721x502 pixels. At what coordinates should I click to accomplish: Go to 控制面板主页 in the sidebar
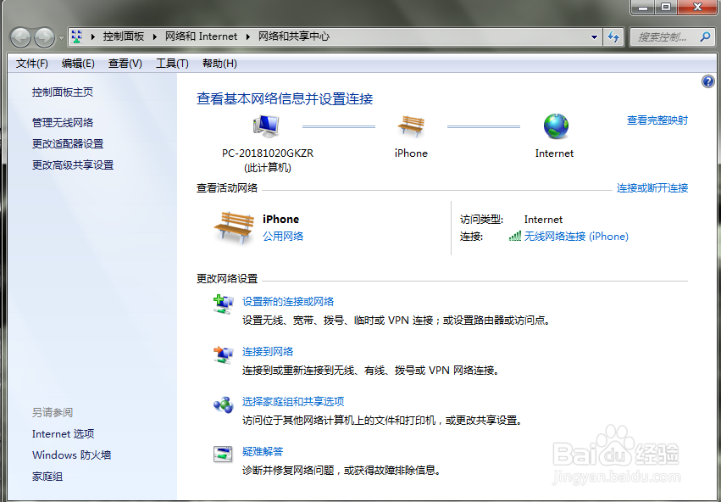(63, 92)
